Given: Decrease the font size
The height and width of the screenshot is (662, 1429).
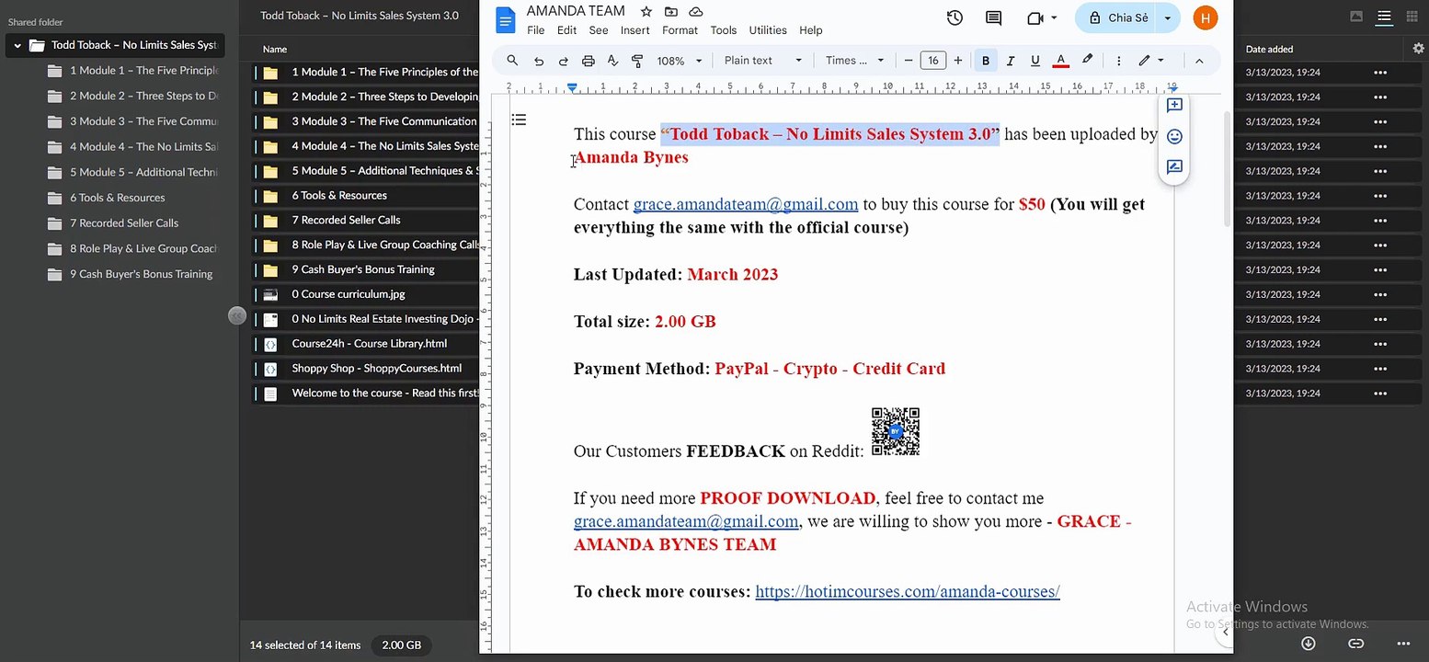Looking at the screenshot, I should (909, 61).
